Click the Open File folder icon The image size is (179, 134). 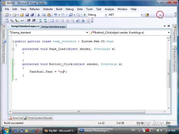pos(22,15)
